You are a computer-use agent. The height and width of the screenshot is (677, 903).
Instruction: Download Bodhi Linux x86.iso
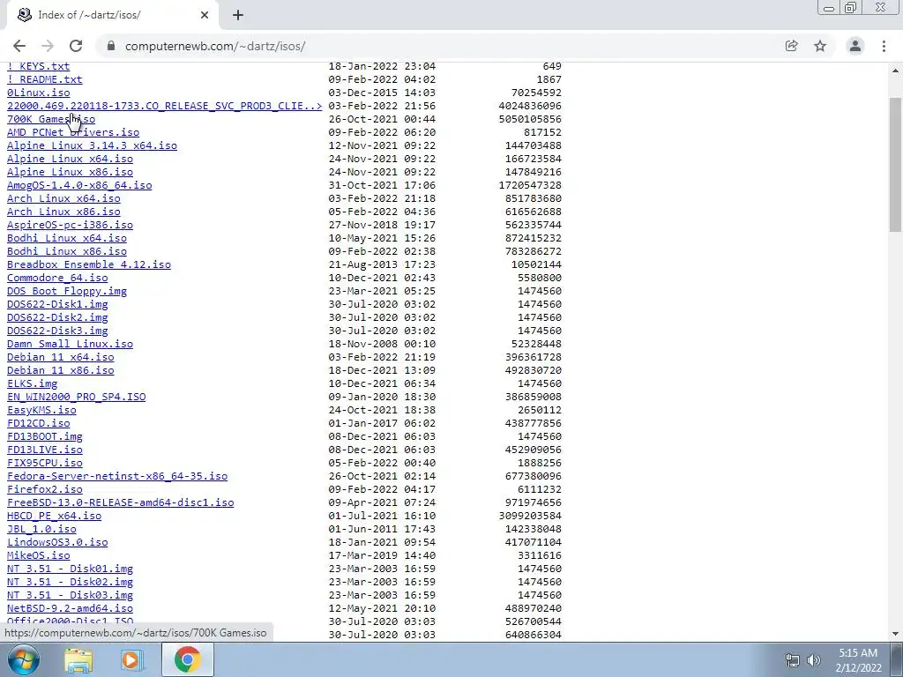66,251
